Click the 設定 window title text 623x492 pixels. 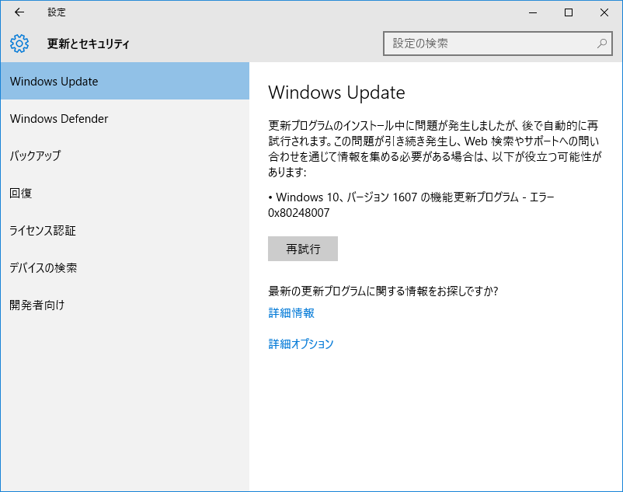click(57, 12)
